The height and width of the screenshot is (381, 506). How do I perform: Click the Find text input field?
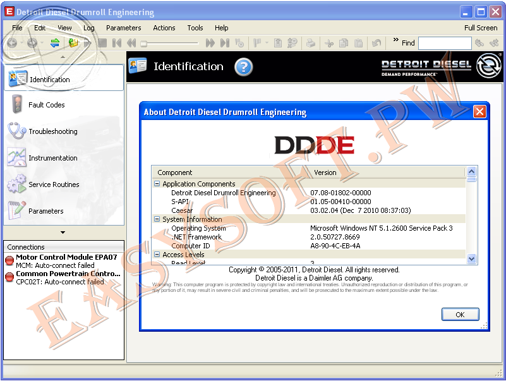(445, 43)
